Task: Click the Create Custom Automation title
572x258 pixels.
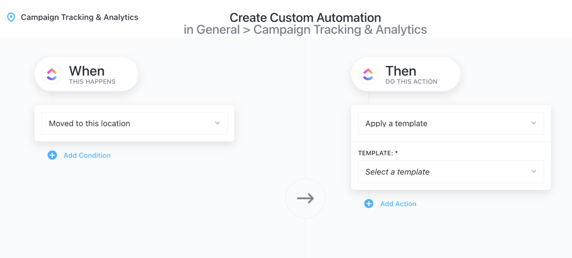Action: click(305, 17)
